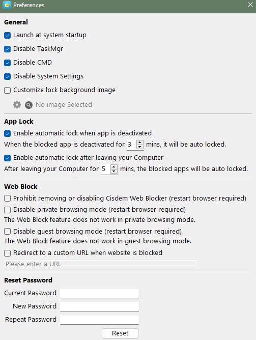The image size is (256, 340).
Task: Click the padlock app icon in title bar
Action: click(x=7, y=5)
